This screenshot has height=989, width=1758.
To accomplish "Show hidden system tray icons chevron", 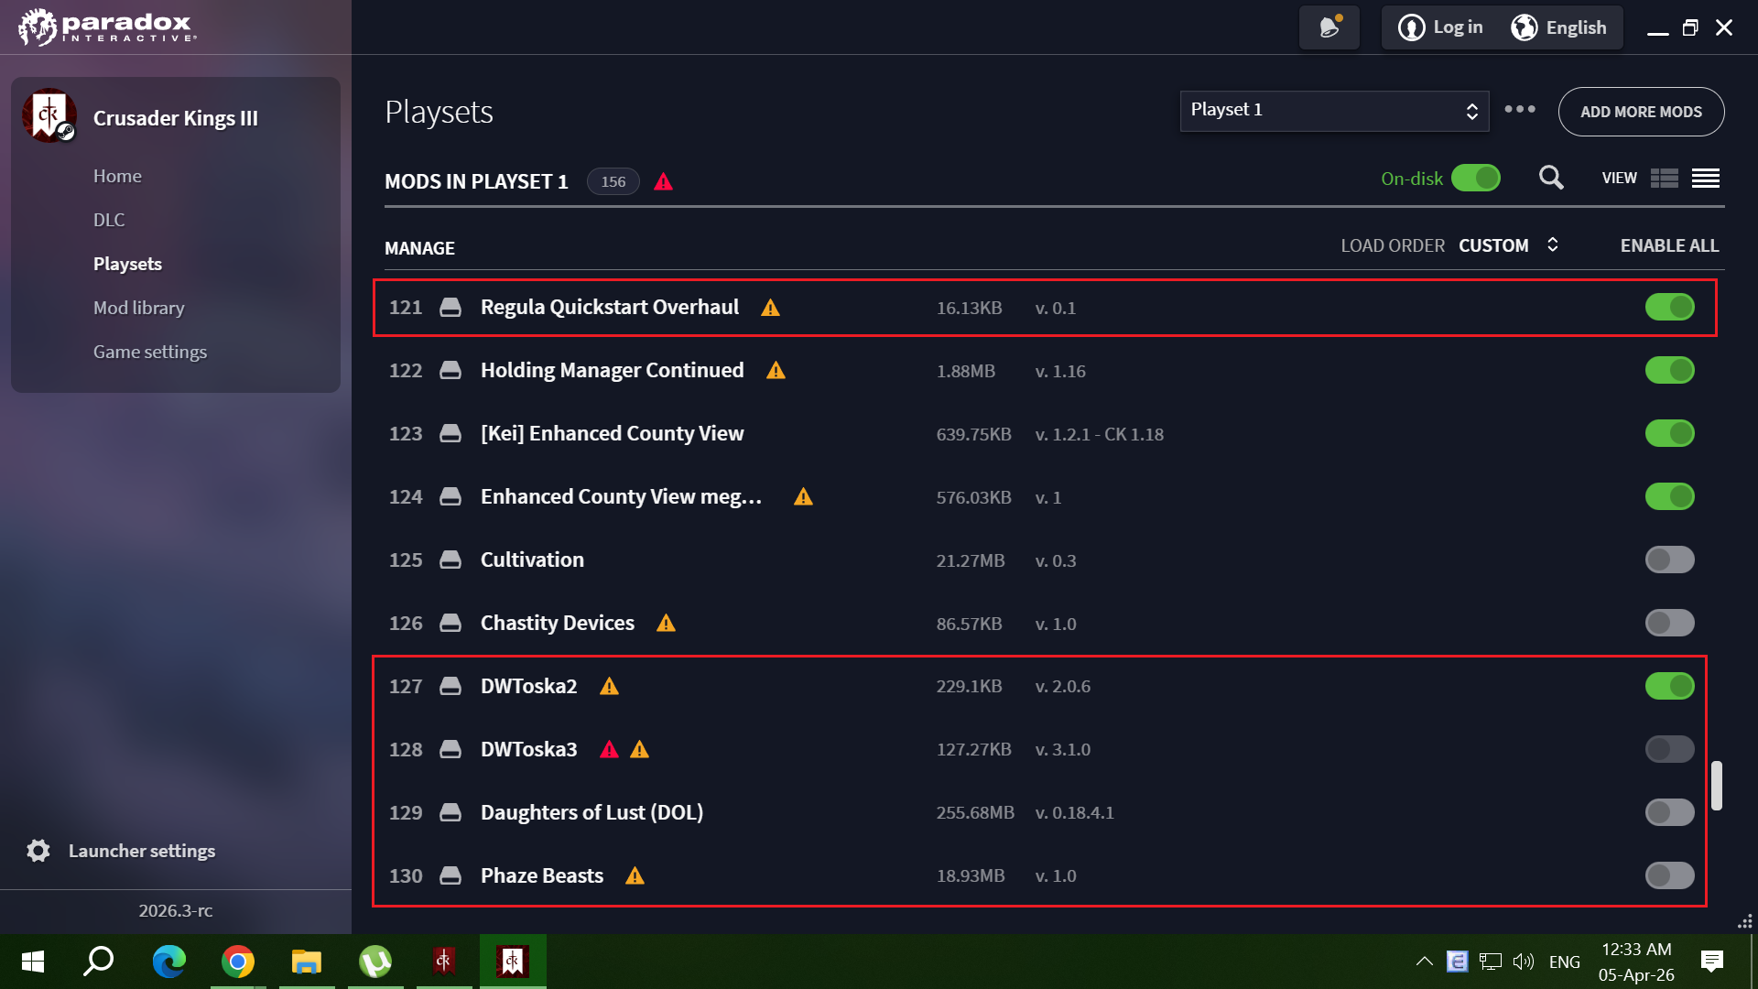I will point(1424,962).
